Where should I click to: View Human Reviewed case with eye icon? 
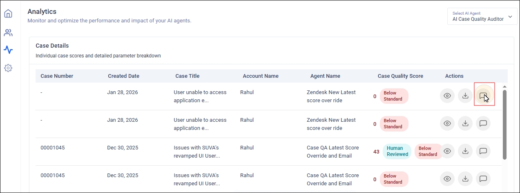(447, 151)
